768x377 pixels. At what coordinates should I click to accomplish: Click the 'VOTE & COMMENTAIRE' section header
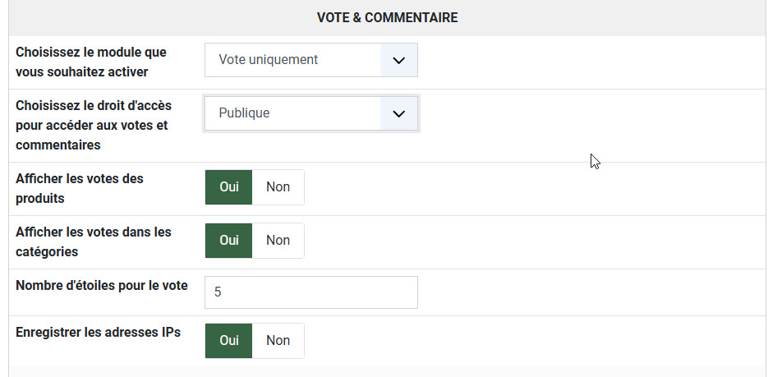click(387, 17)
